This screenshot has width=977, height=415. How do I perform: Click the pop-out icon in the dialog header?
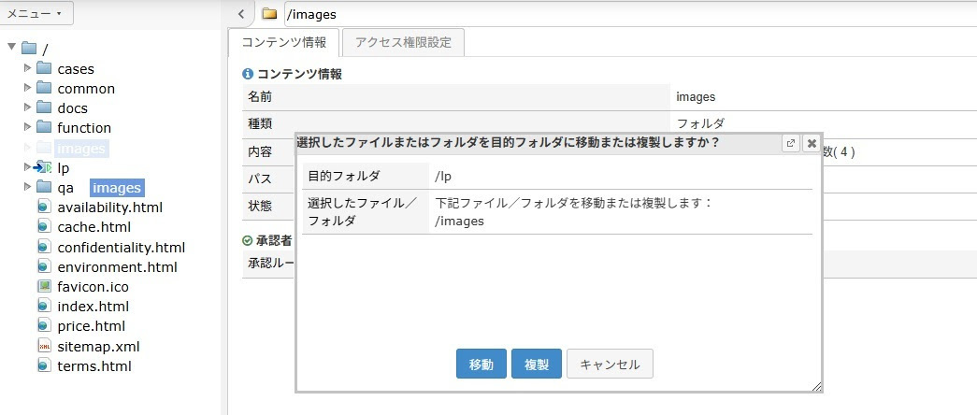click(791, 143)
